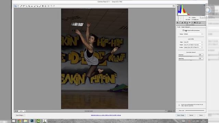The image size is (219, 123).
Task: Open the Lens Corrections panel icon
Action: (x=190, y=23)
